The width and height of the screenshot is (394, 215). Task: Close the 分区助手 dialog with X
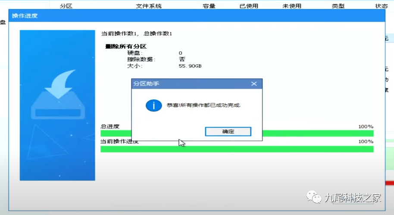click(x=254, y=84)
